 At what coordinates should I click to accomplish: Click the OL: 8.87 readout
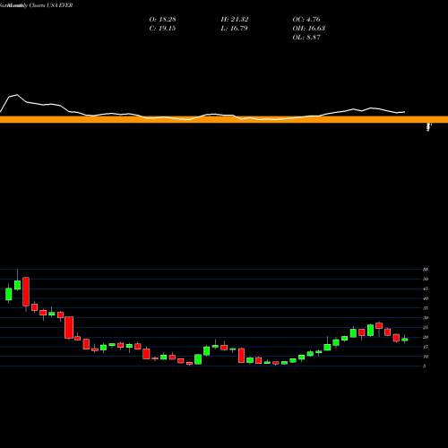pos(306,38)
